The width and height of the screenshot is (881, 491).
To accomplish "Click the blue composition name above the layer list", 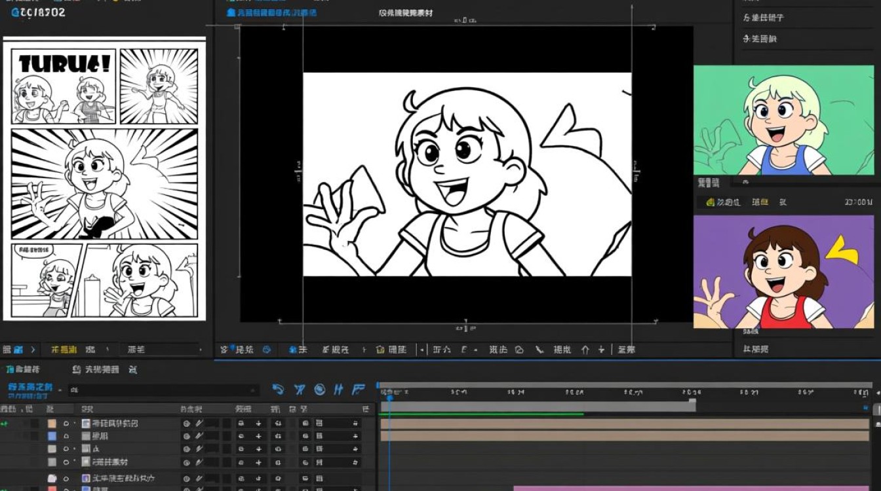I will point(31,386).
